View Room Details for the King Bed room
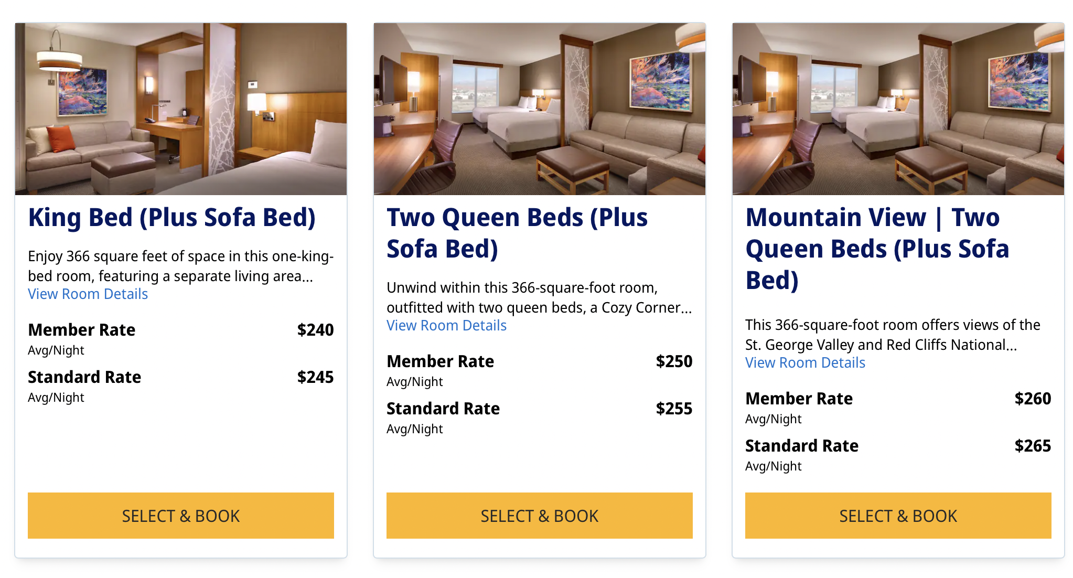The image size is (1073, 578). pyautogui.click(x=88, y=294)
